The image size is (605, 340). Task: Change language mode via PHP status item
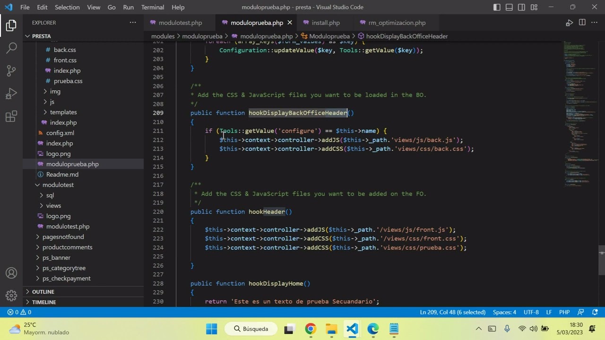point(564,312)
